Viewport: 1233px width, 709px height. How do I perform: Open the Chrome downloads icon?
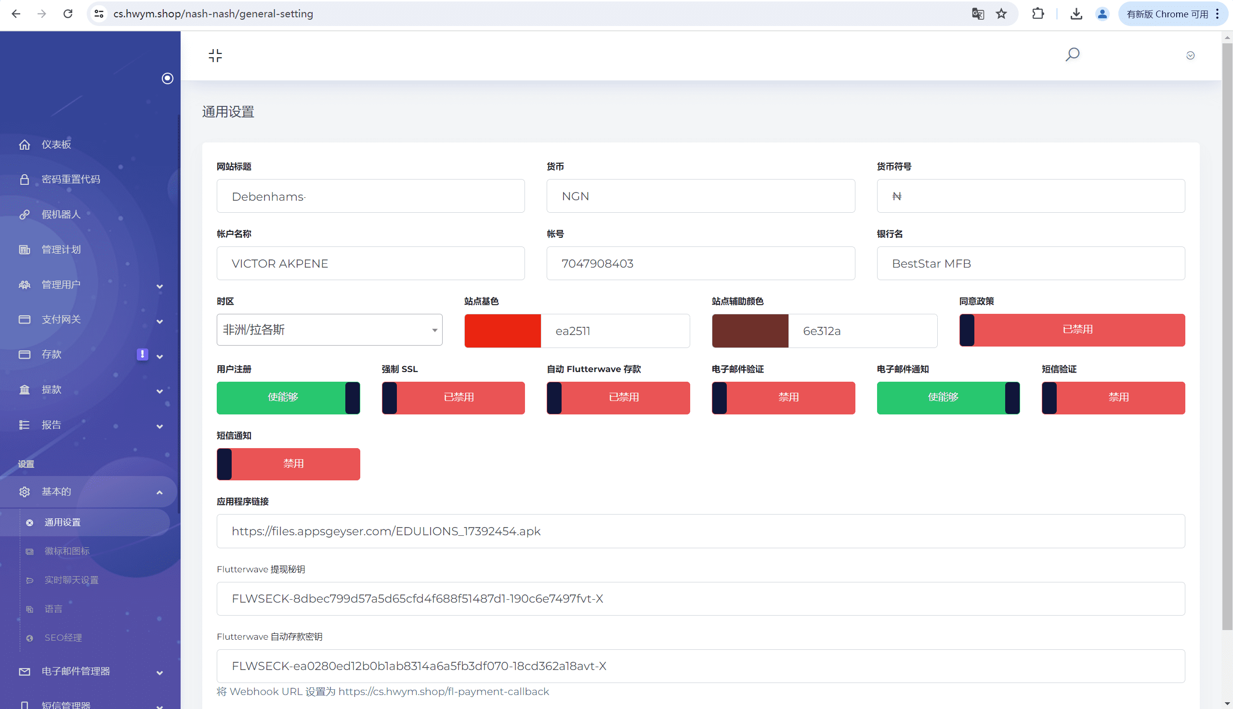point(1076,13)
